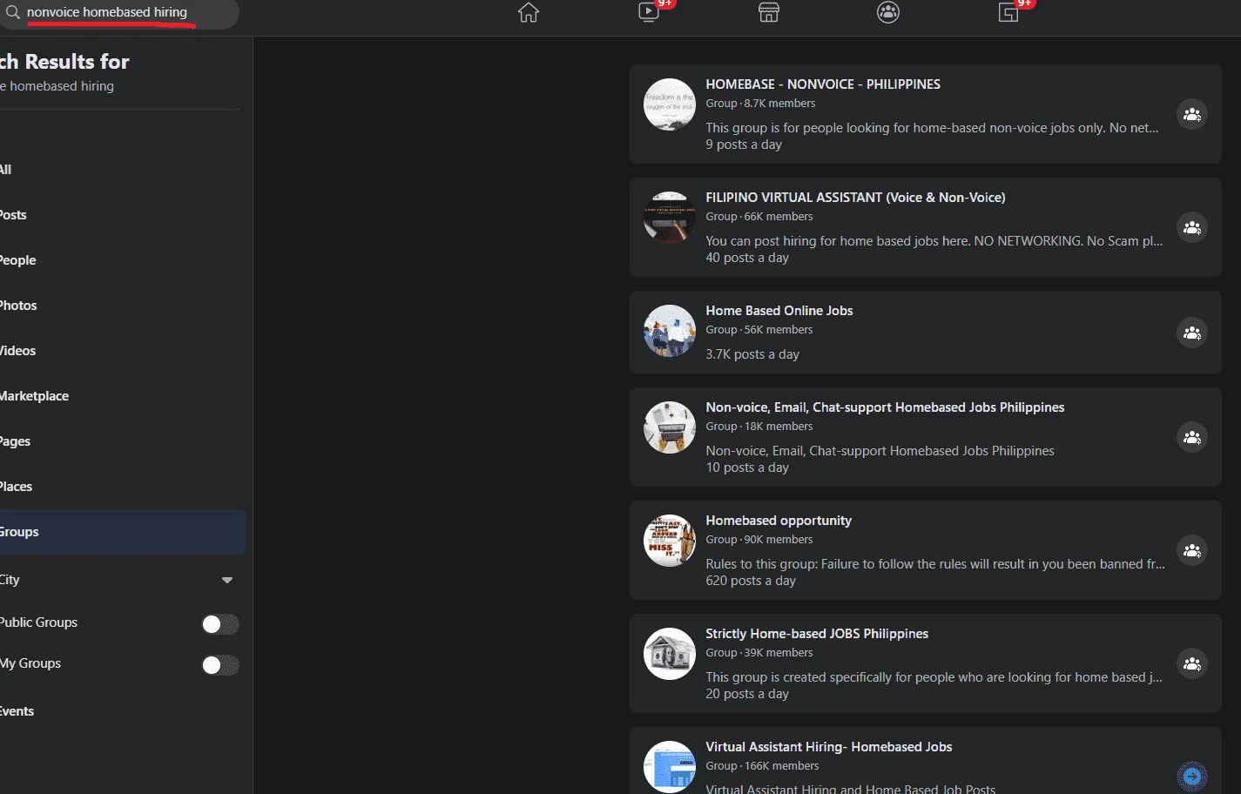Click description 'You can post hiring for home based'
Image resolution: width=1241 pixels, height=794 pixels.
[x=934, y=241]
